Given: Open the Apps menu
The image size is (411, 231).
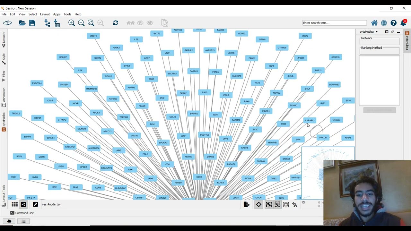Looking at the screenshot, I should pyautogui.click(x=57, y=14).
